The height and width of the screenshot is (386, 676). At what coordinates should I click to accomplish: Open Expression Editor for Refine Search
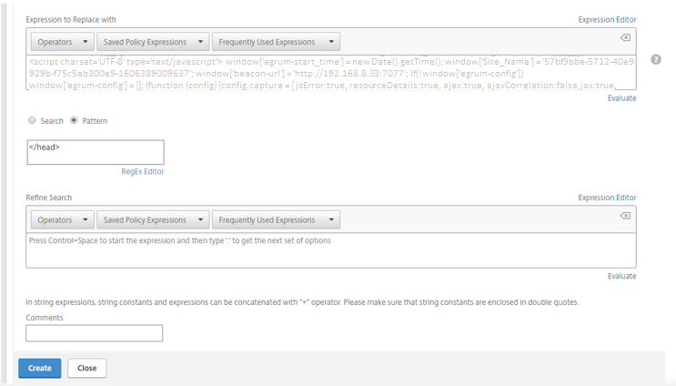607,198
